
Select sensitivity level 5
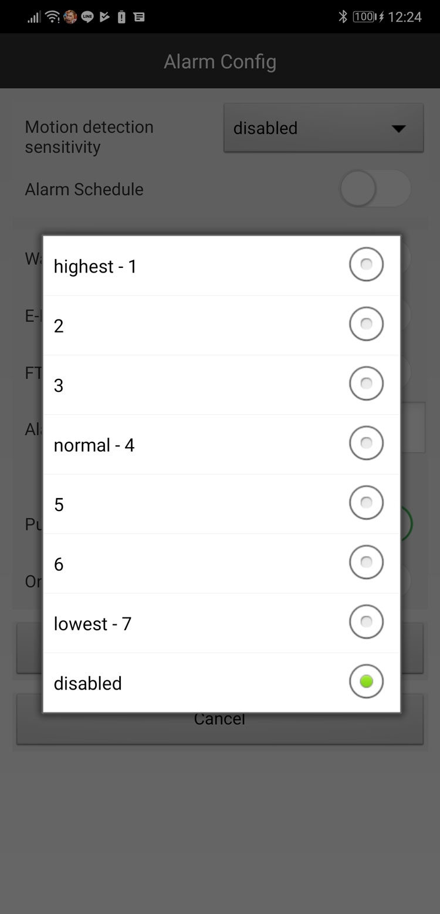coord(366,503)
